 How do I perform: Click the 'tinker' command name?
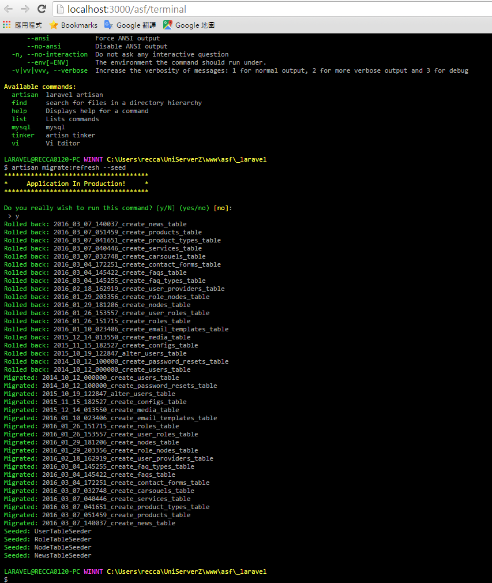coord(22,135)
